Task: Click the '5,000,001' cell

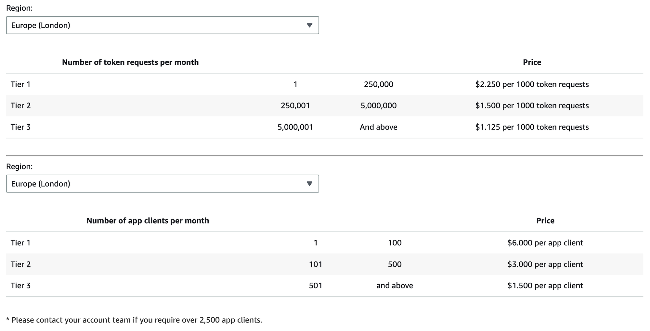Action: (x=295, y=127)
